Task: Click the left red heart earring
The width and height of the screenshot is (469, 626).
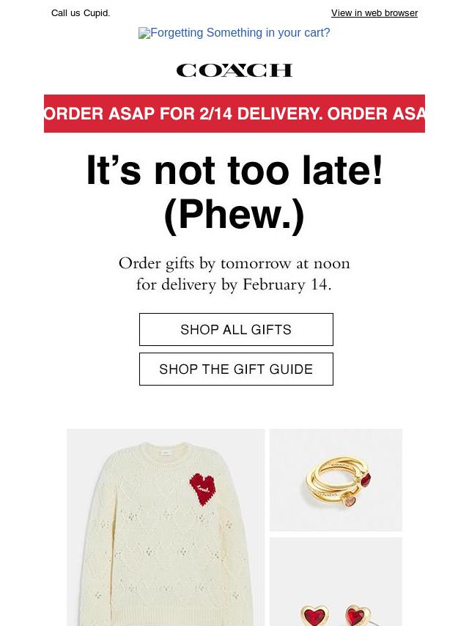Action: pos(316,616)
